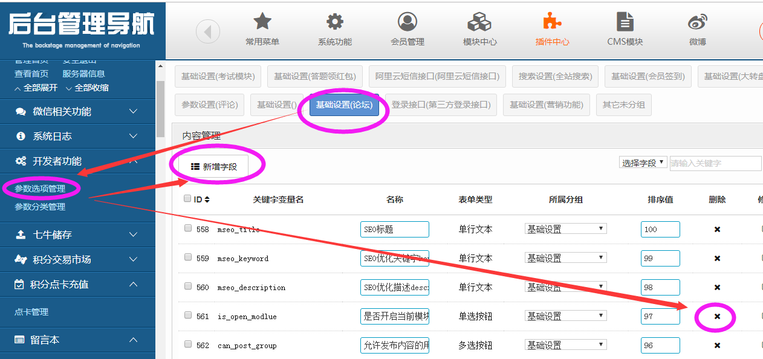Click the 排序值 field for row 562
The height and width of the screenshot is (359, 763).
[660, 345]
